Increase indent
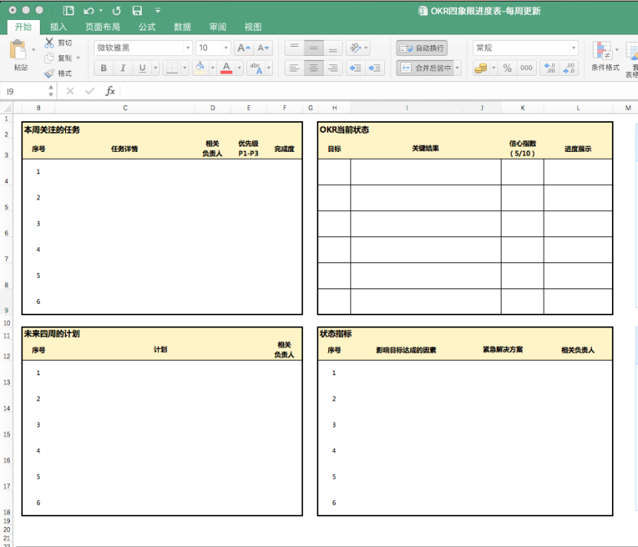Image resolution: width=638 pixels, height=547 pixels. pos(375,68)
